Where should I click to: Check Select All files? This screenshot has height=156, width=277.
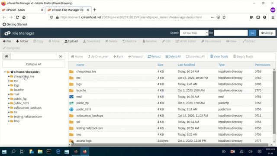[x=173, y=56]
